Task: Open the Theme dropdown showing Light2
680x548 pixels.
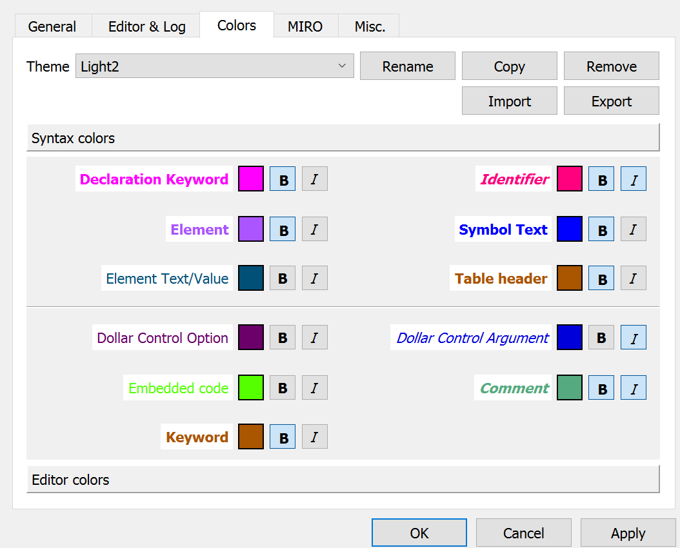Action: point(215,66)
